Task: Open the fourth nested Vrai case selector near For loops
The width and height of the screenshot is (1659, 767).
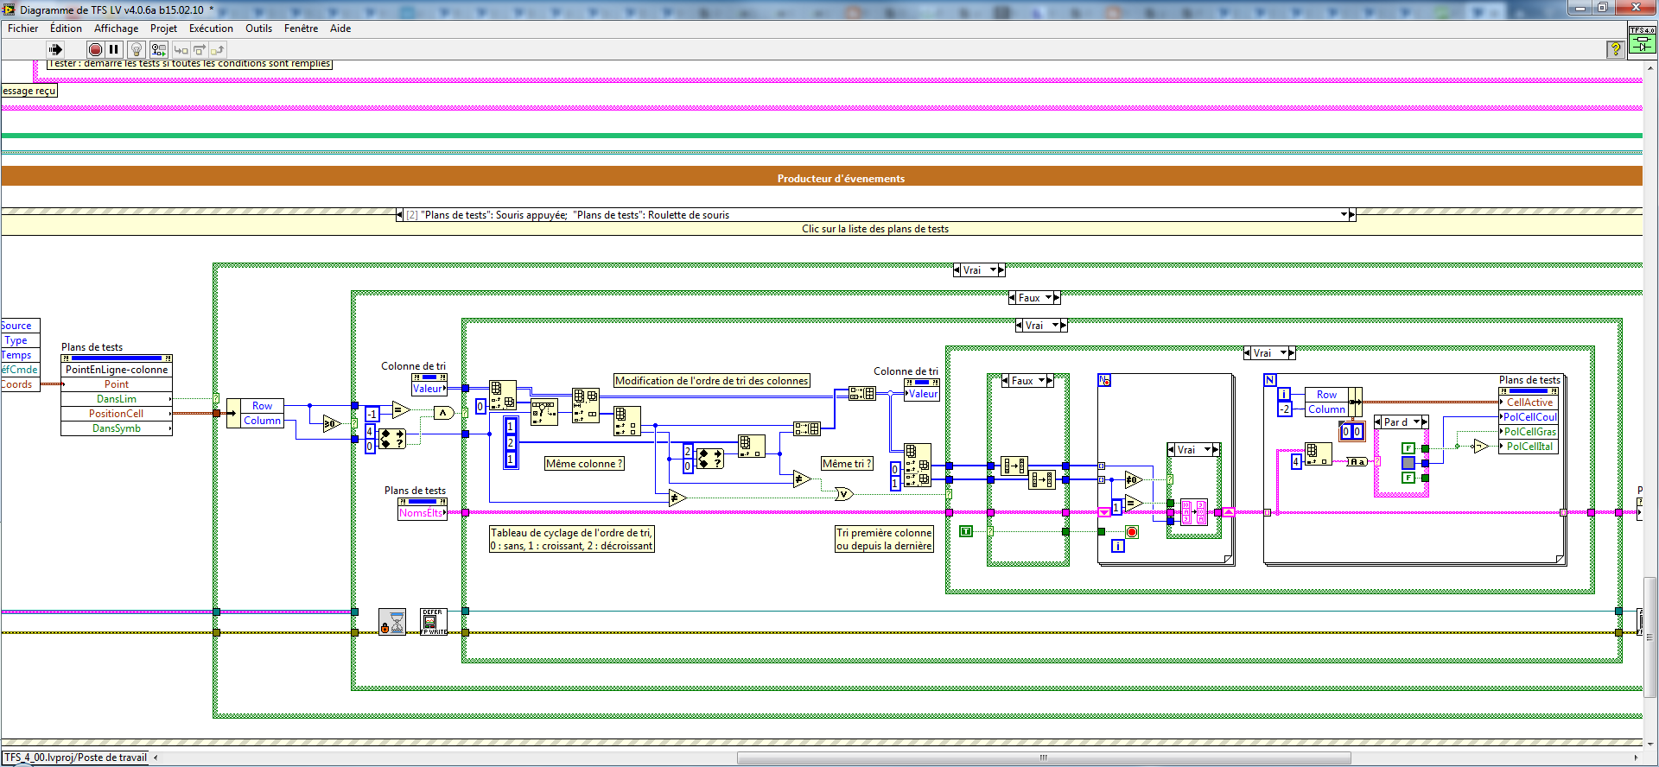Action: [x=1283, y=353]
